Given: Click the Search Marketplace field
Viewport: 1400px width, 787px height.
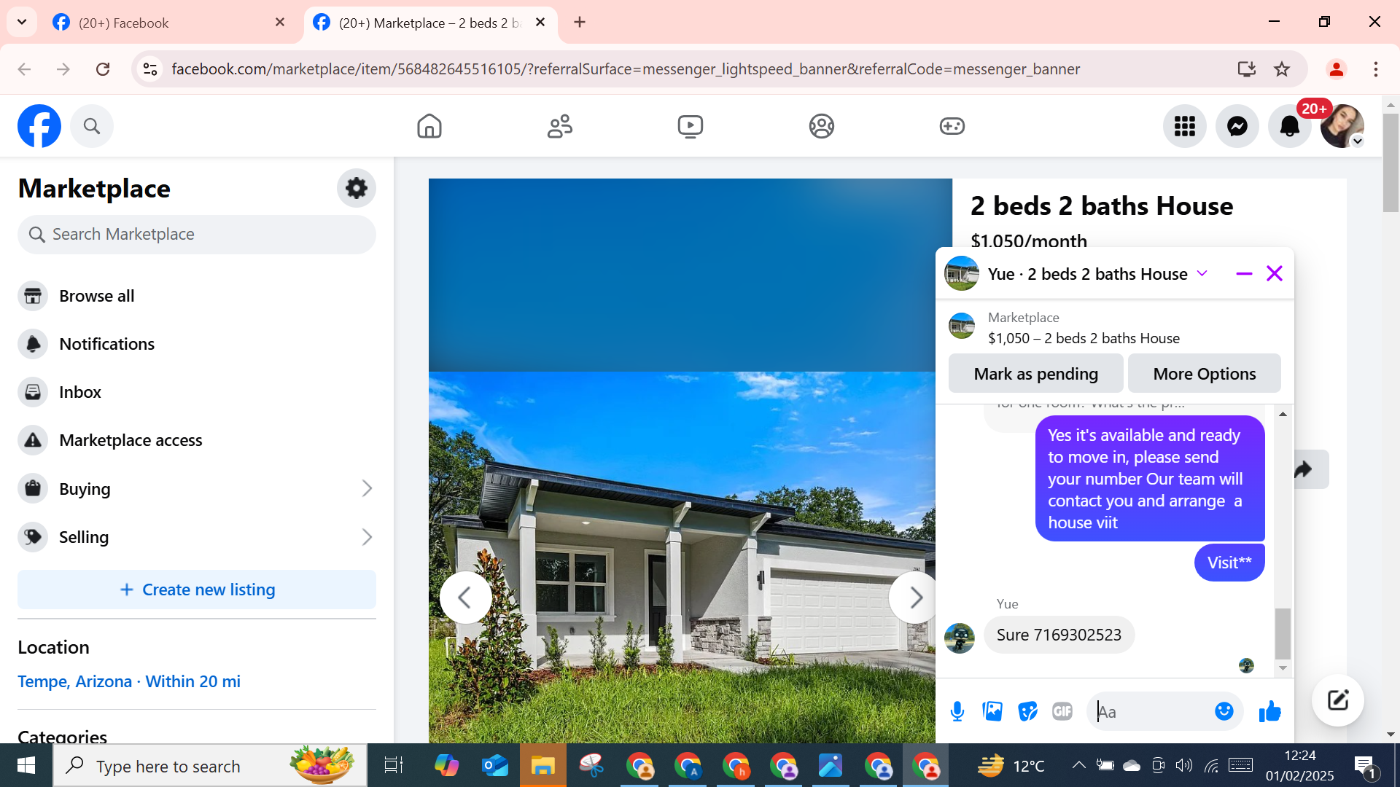Looking at the screenshot, I should pos(197,235).
